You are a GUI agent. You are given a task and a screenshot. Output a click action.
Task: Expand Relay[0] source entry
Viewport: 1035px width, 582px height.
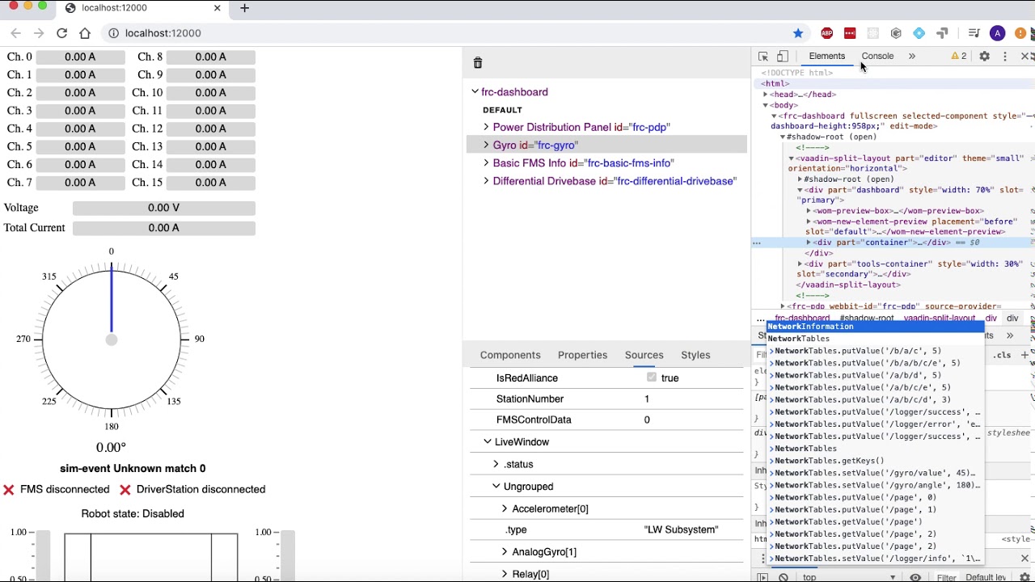pyautogui.click(x=505, y=574)
